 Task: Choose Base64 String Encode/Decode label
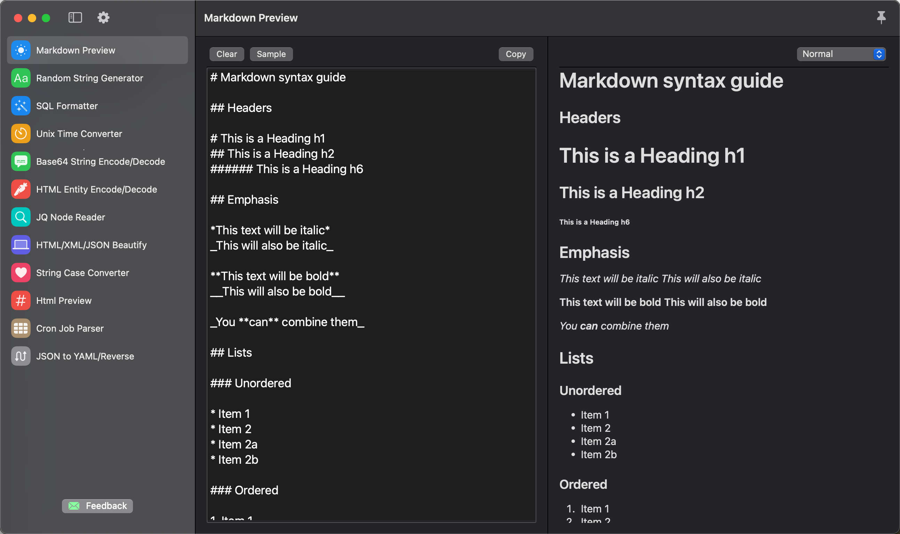point(101,162)
